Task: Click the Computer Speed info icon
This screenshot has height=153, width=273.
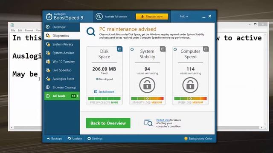Action: tap(175, 49)
